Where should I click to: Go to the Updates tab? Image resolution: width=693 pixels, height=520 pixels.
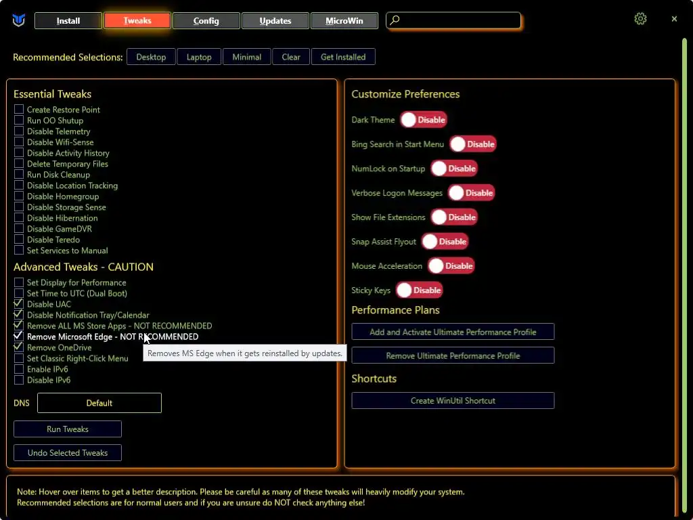tap(275, 21)
